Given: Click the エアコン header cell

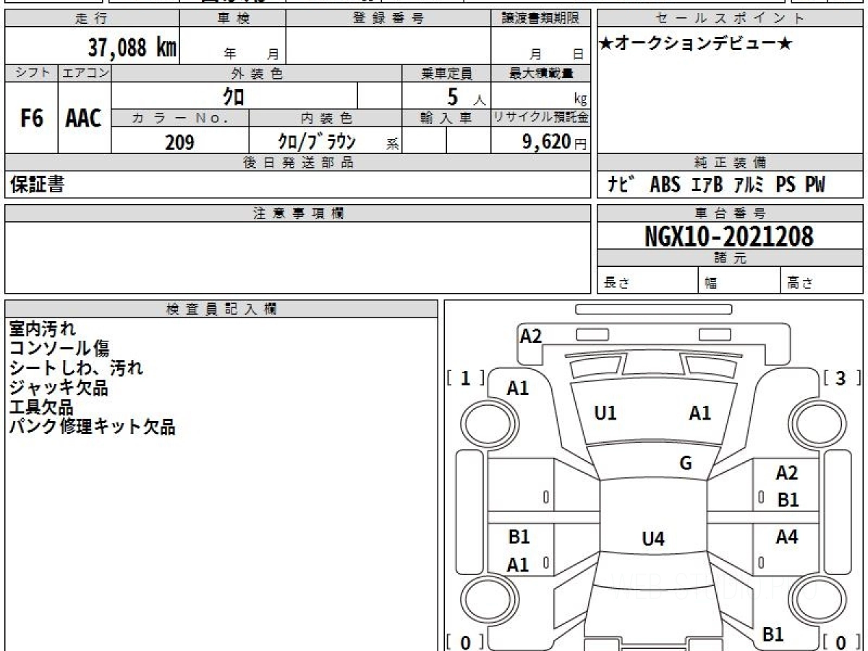Looking at the screenshot, I should coord(85,73).
